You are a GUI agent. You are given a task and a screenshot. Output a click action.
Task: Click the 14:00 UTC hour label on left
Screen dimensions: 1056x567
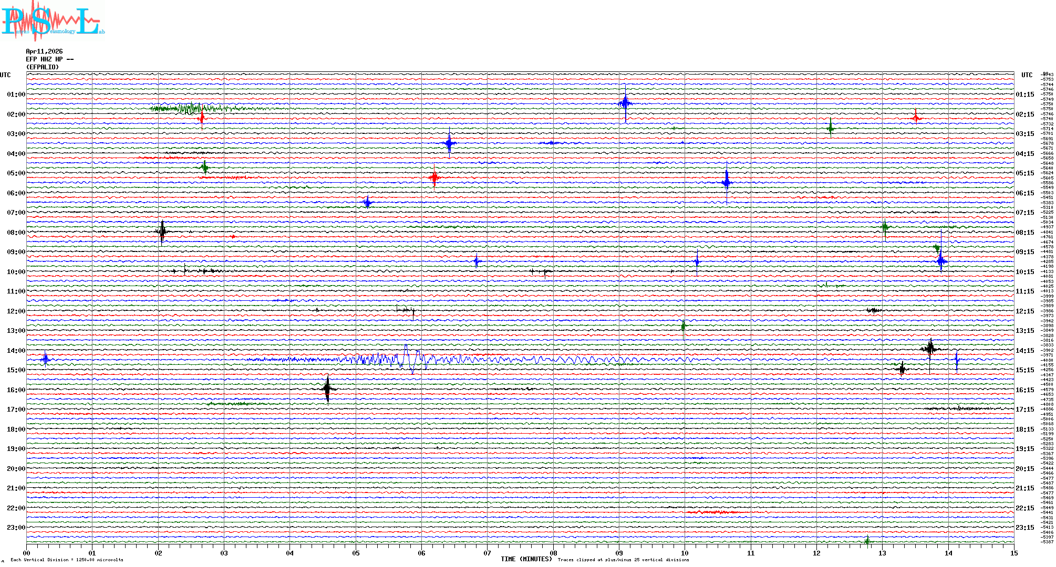pyautogui.click(x=16, y=351)
